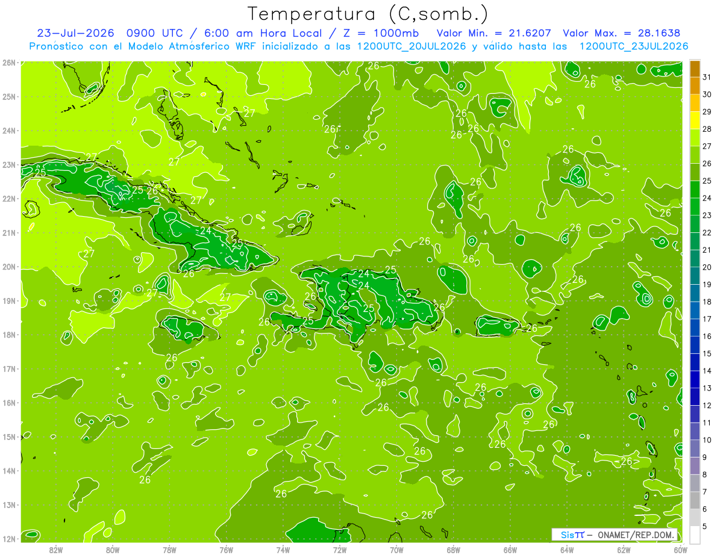Click the 16N latitude axis label
Image resolution: width=723 pixels, height=558 pixels.
click(x=9, y=403)
